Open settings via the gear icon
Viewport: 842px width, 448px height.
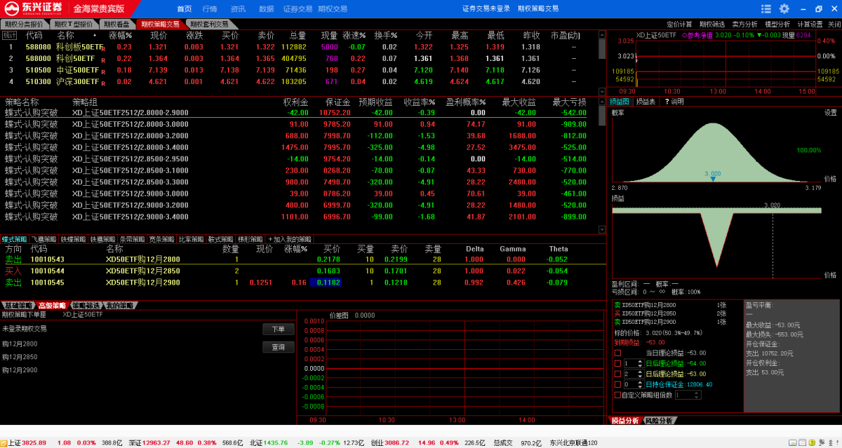784,8
